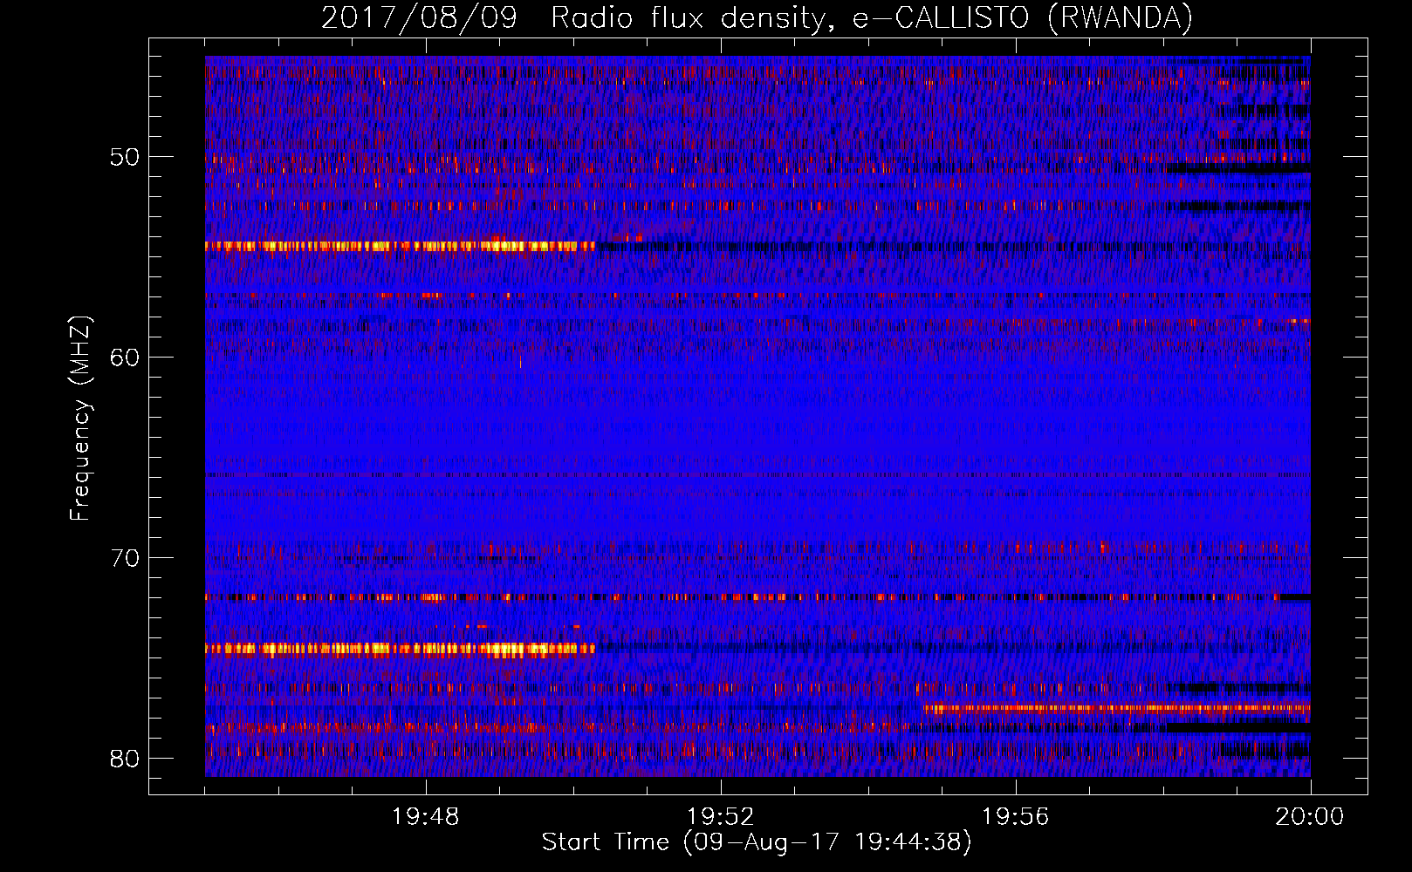The height and width of the screenshot is (872, 1412).
Task: Click the '19:48' time tick label
Action: [426, 817]
